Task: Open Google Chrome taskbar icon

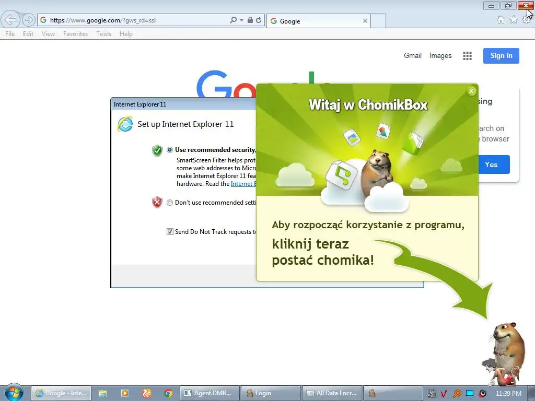Action: pos(168,393)
